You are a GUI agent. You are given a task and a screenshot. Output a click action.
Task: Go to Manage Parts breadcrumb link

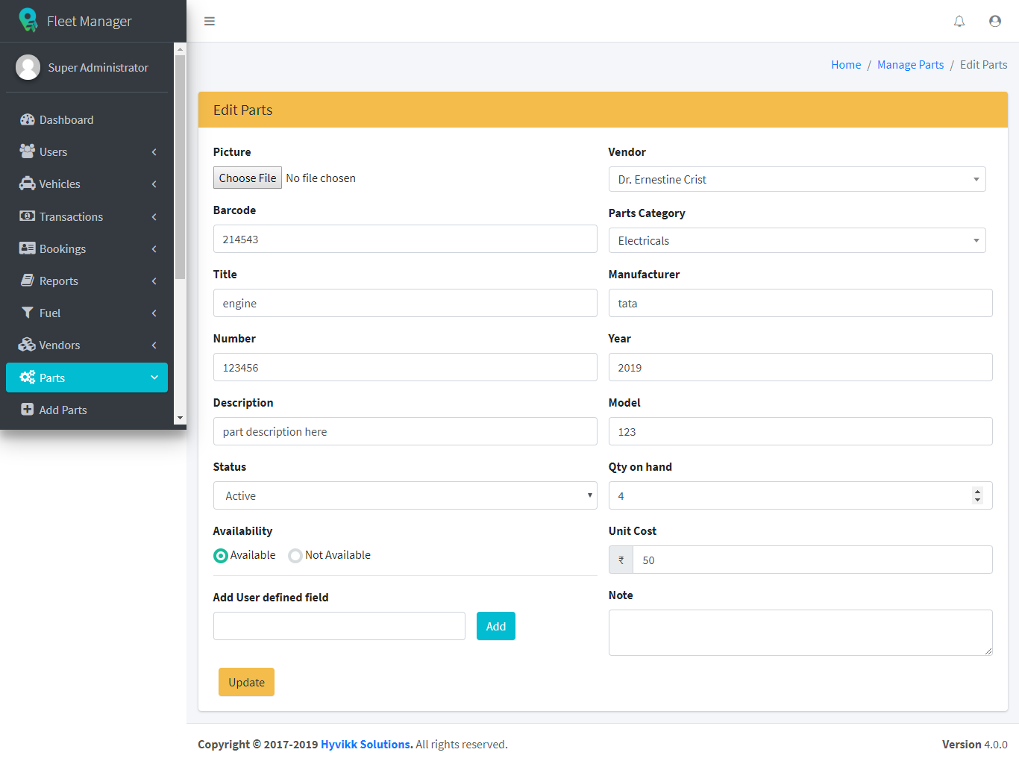pyautogui.click(x=910, y=65)
